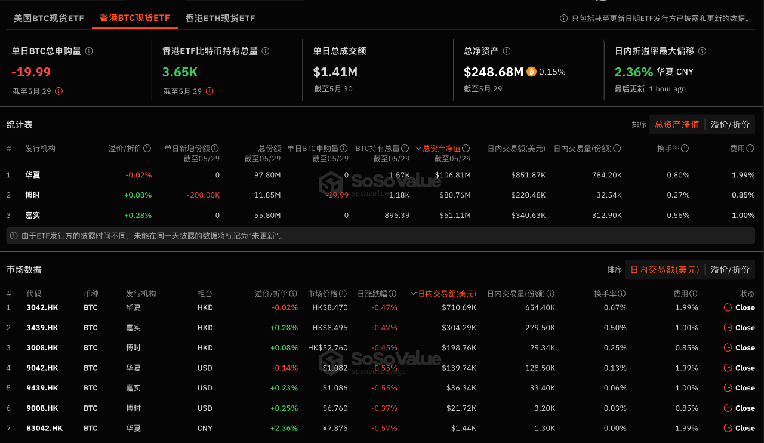Viewport: 764px width, 443px height.
Task: Click info icon beside 日内折溢率最大偏移
Action: [x=702, y=51]
